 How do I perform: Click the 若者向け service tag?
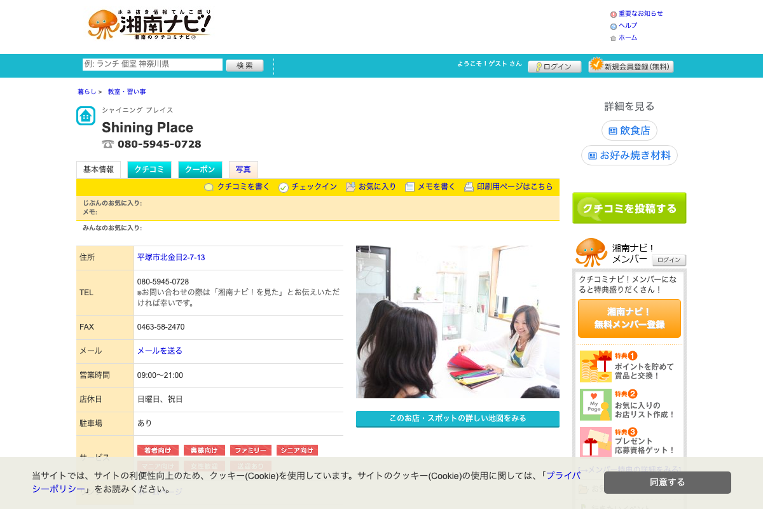[x=158, y=450]
